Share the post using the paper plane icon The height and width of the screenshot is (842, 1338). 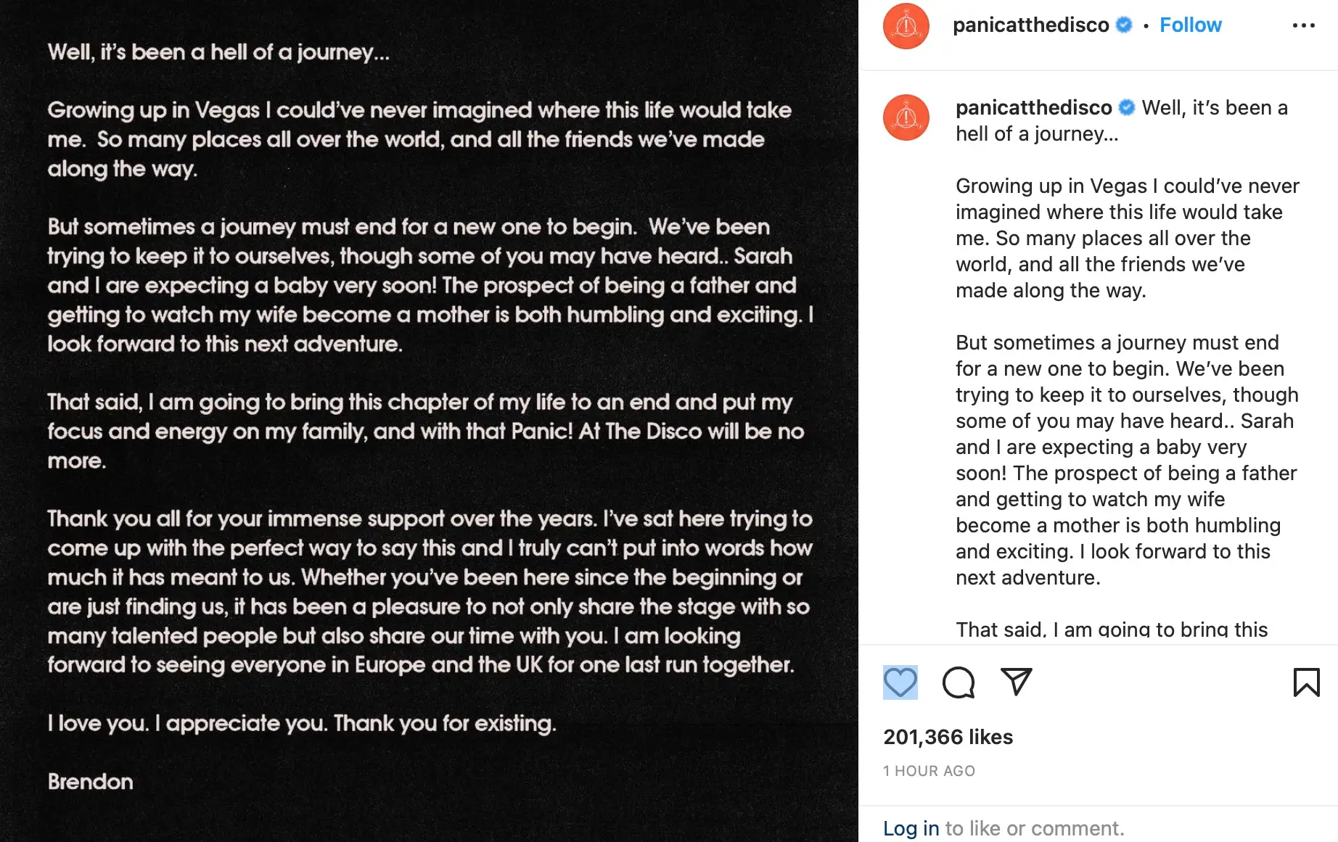1016,682
